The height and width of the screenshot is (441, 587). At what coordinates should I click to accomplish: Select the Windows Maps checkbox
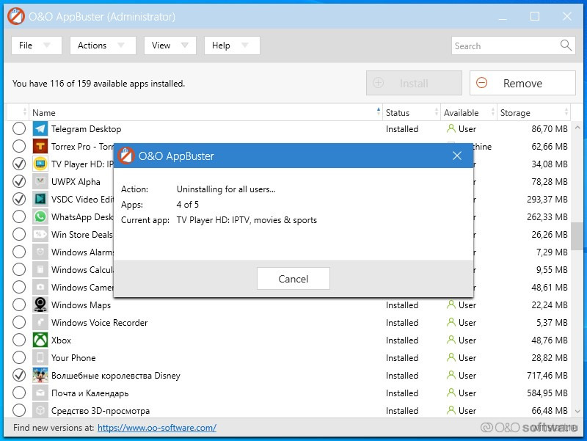coord(19,305)
